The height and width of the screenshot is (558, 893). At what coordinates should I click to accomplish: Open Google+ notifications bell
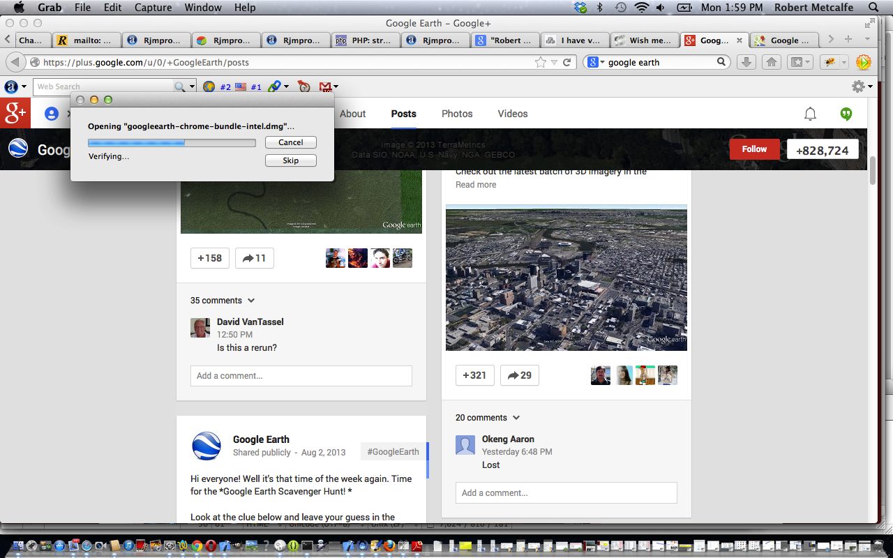(x=810, y=114)
